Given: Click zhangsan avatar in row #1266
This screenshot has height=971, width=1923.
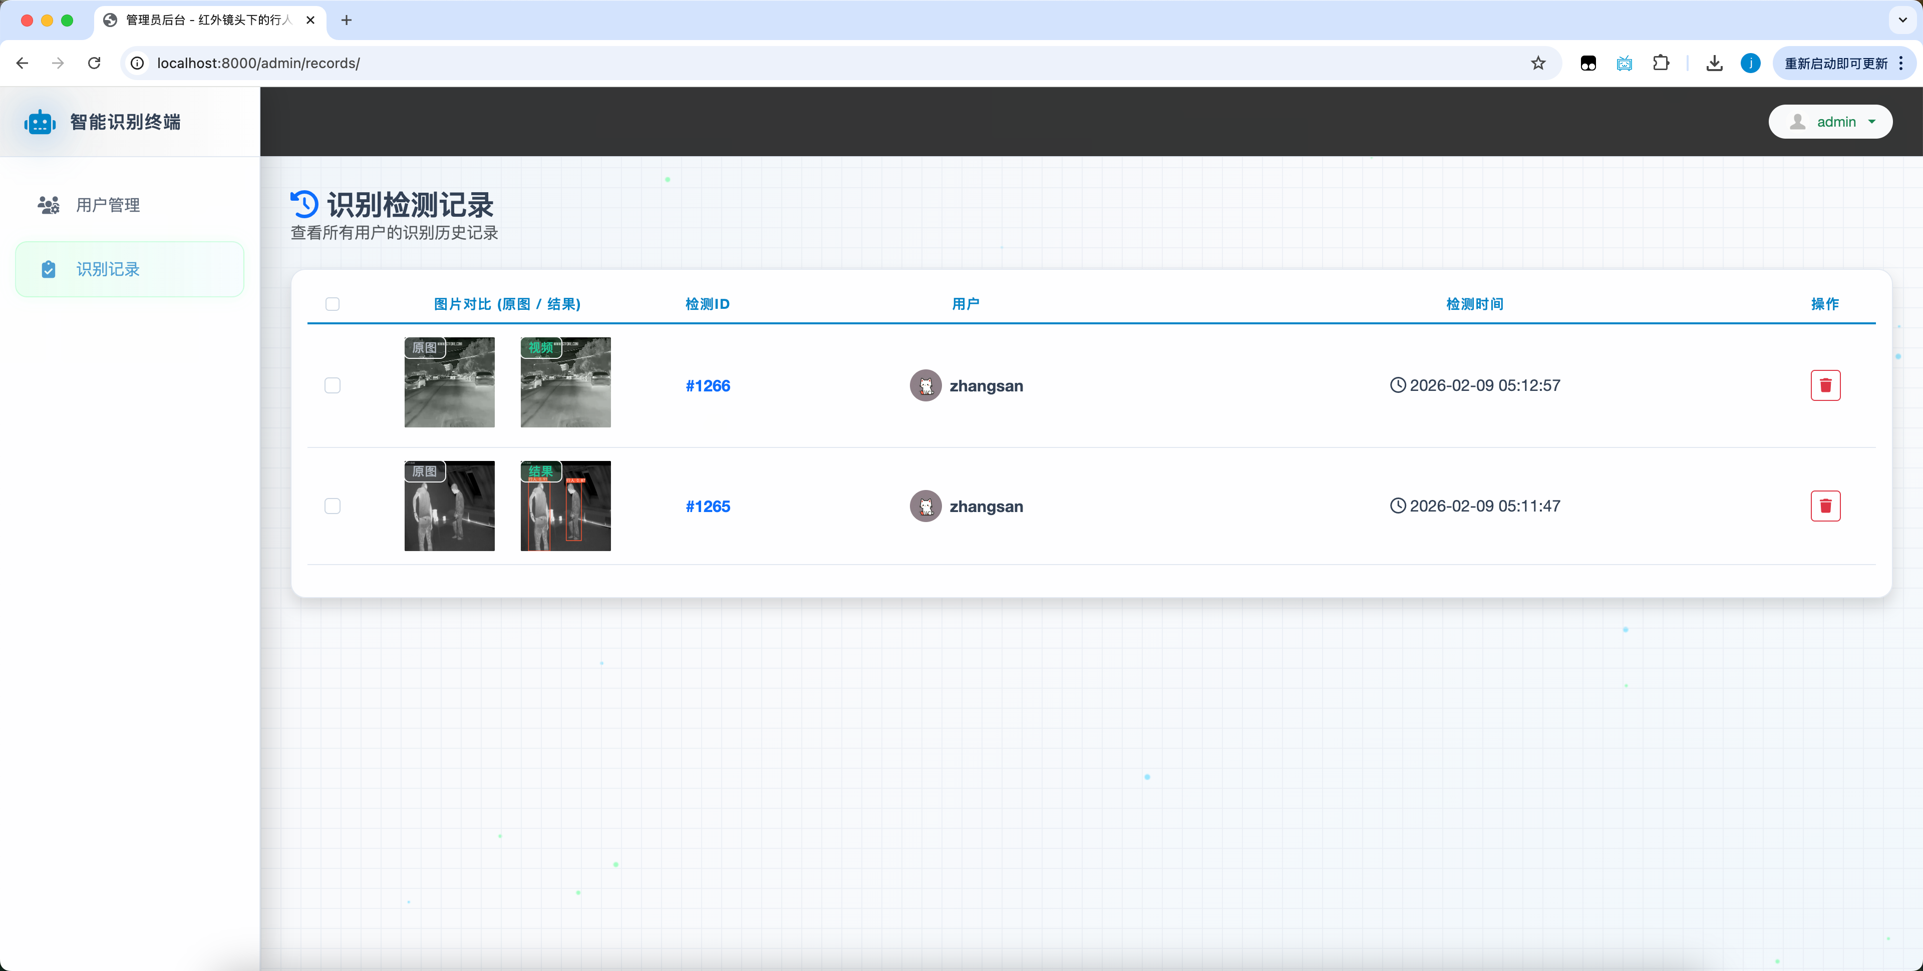Looking at the screenshot, I should pyautogui.click(x=925, y=385).
